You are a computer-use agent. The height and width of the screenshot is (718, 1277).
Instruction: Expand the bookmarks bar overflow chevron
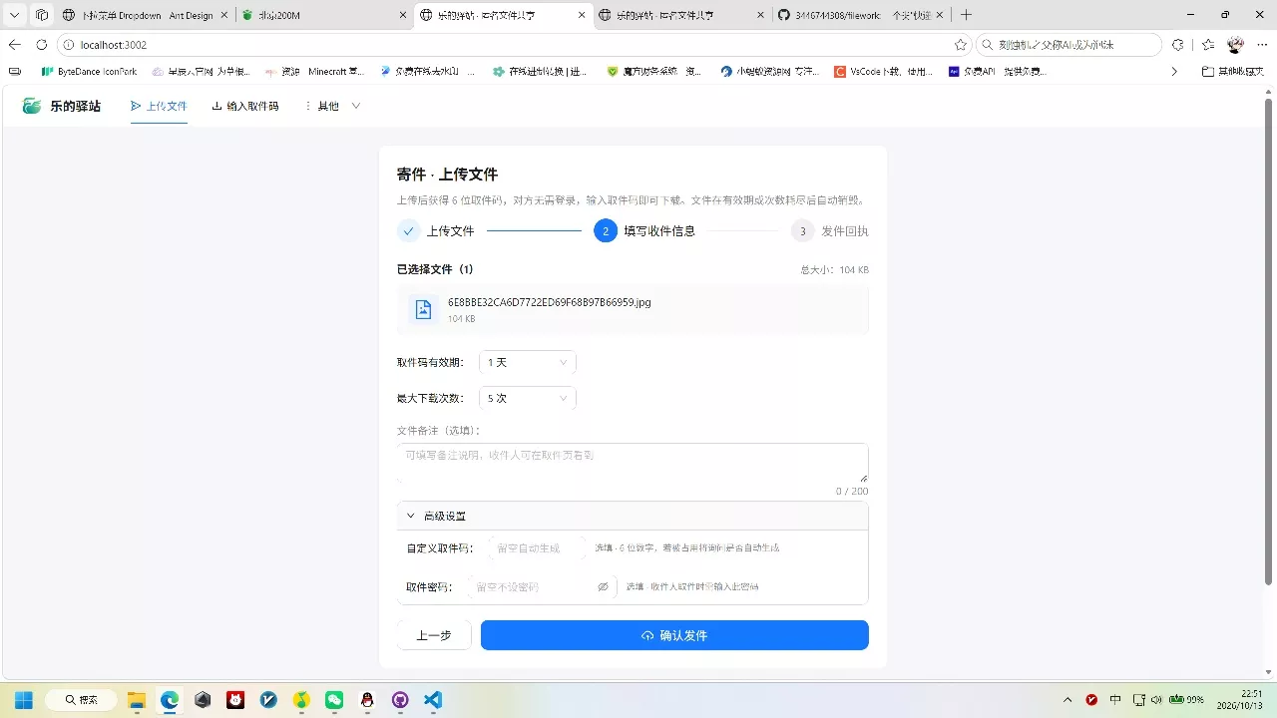pos(1174,72)
